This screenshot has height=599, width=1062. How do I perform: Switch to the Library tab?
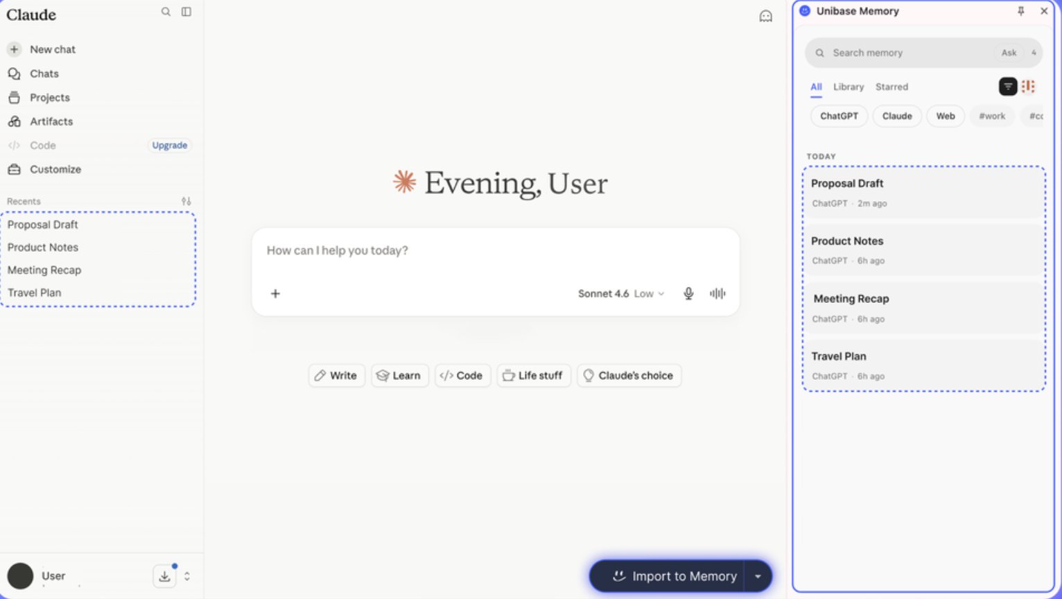(848, 87)
